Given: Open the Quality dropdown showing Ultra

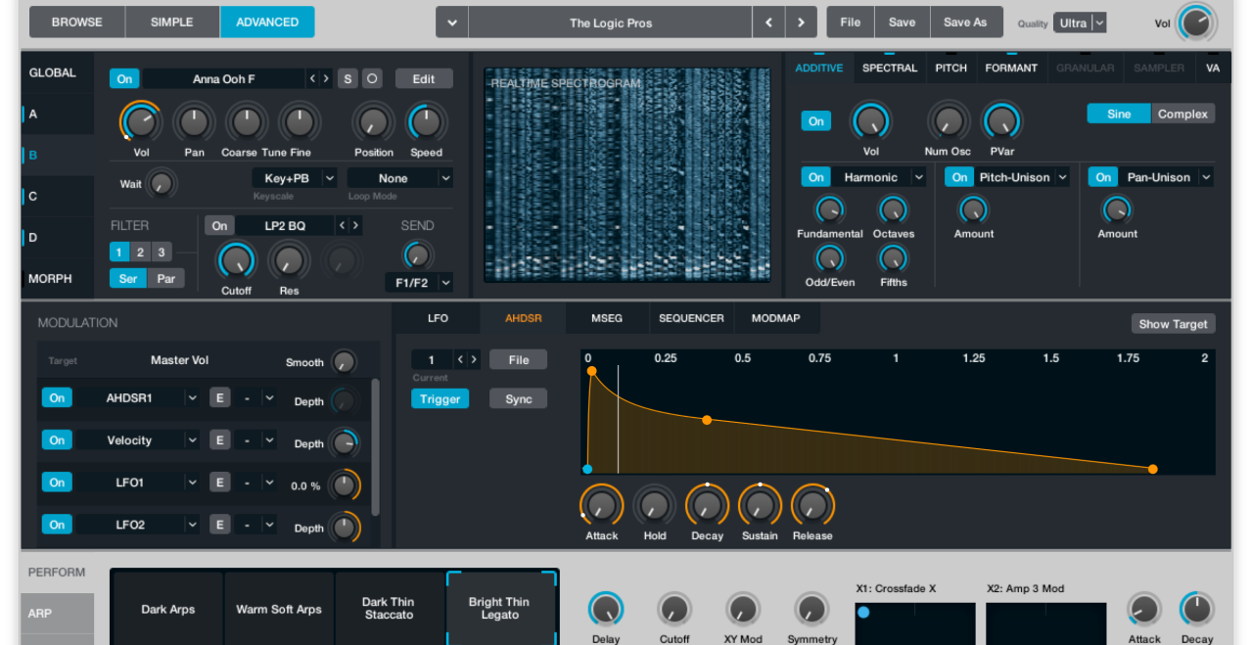Looking at the screenshot, I should pos(1080,22).
